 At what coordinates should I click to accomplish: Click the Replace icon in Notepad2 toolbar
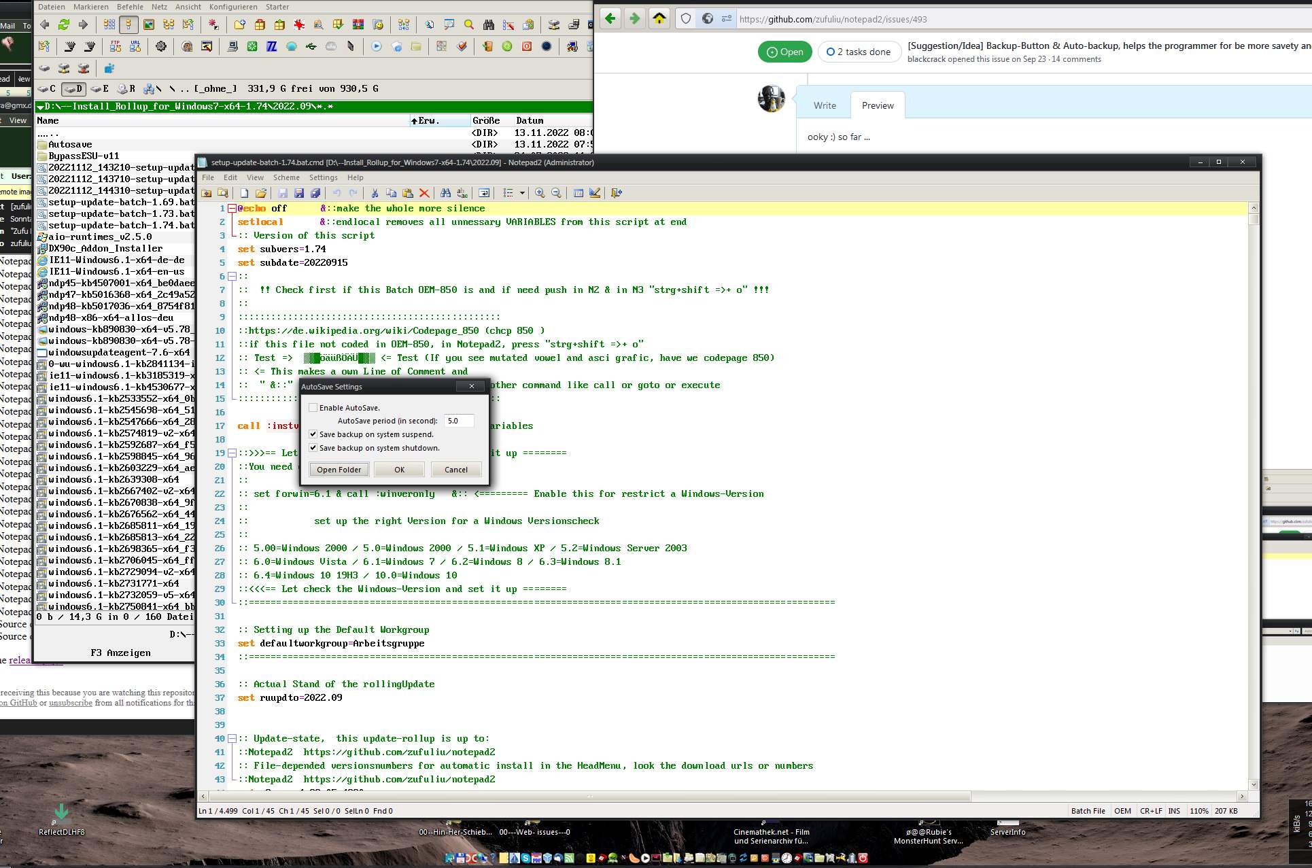point(462,193)
